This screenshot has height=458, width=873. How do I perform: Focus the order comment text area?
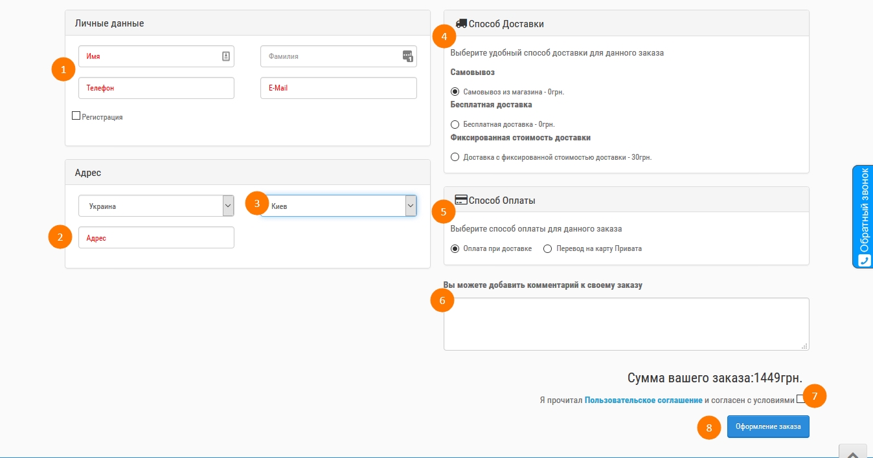(x=626, y=324)
